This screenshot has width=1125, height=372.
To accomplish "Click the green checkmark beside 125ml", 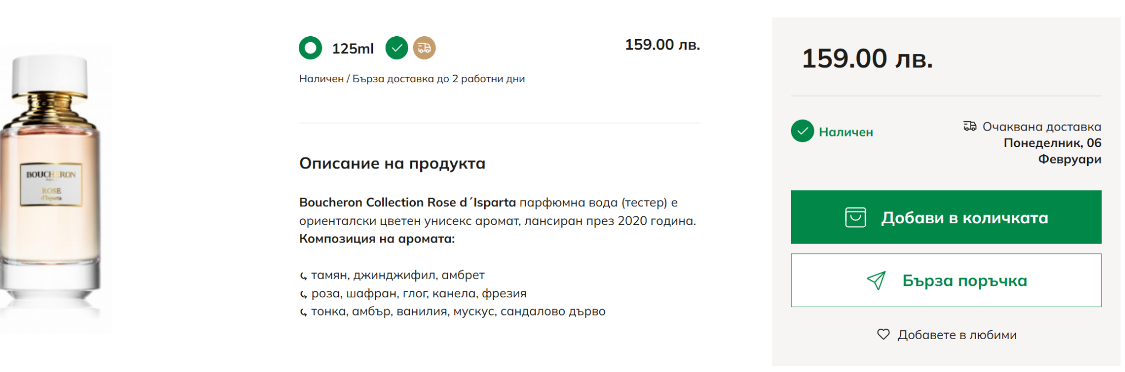I will coord(397,48).
